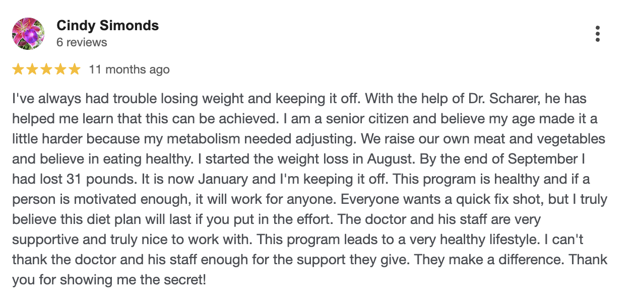Click the second gold rating star
This screenshot has width=635, height=304.
click(x=32, y=69)
